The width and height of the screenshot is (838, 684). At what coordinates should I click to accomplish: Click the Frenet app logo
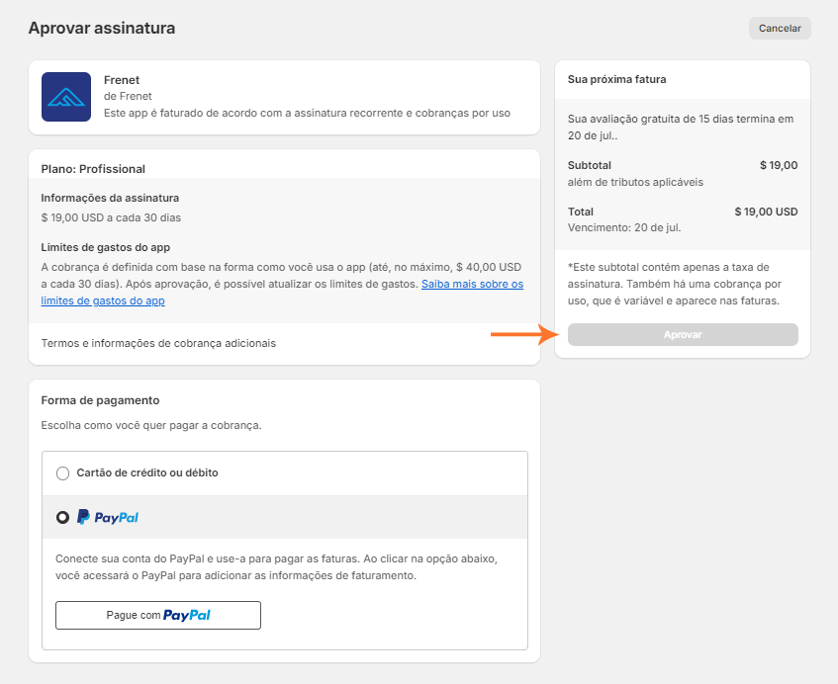pyautogui.click(x=66, y=97)
